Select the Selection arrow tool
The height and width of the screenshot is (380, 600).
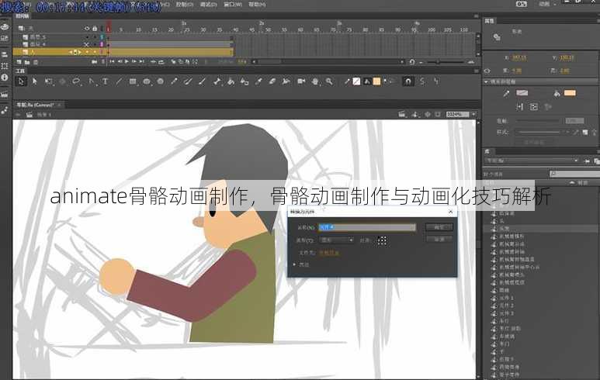pyautogui.click(x=21, y=81)
